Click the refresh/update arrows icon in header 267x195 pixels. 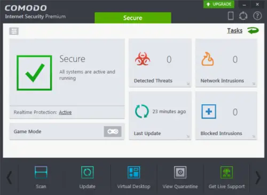[x=243, y=16]
